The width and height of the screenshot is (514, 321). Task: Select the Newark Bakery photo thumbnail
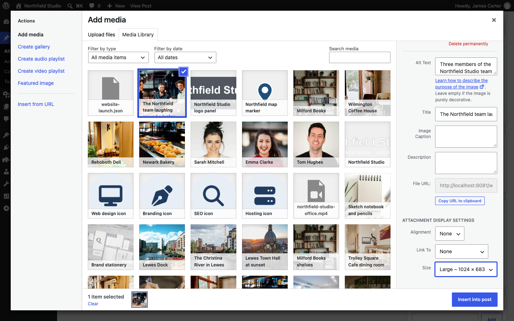[x=162, y=144]
